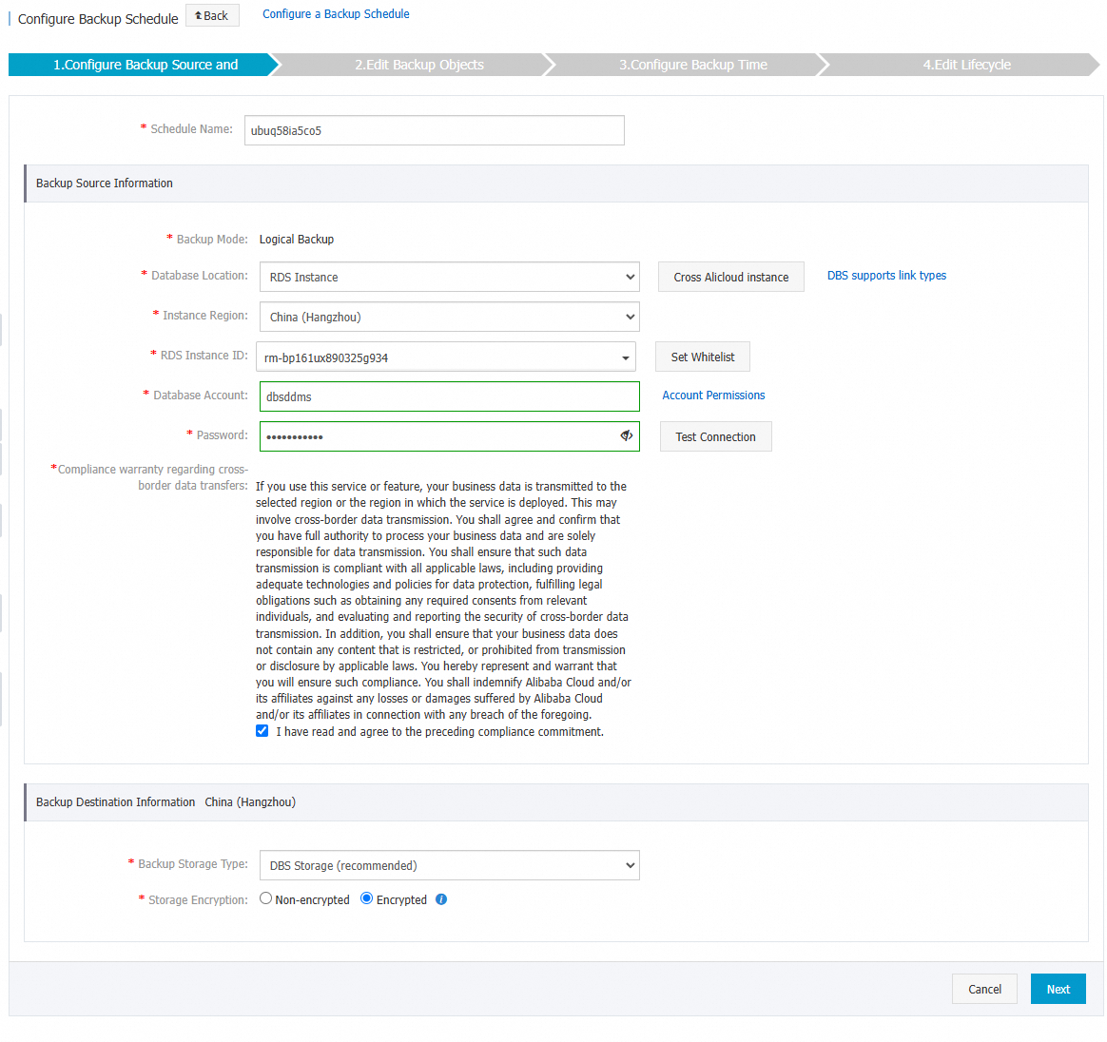Click the Set Whitelist button
1107x1042 pixels.
point(702,357)
